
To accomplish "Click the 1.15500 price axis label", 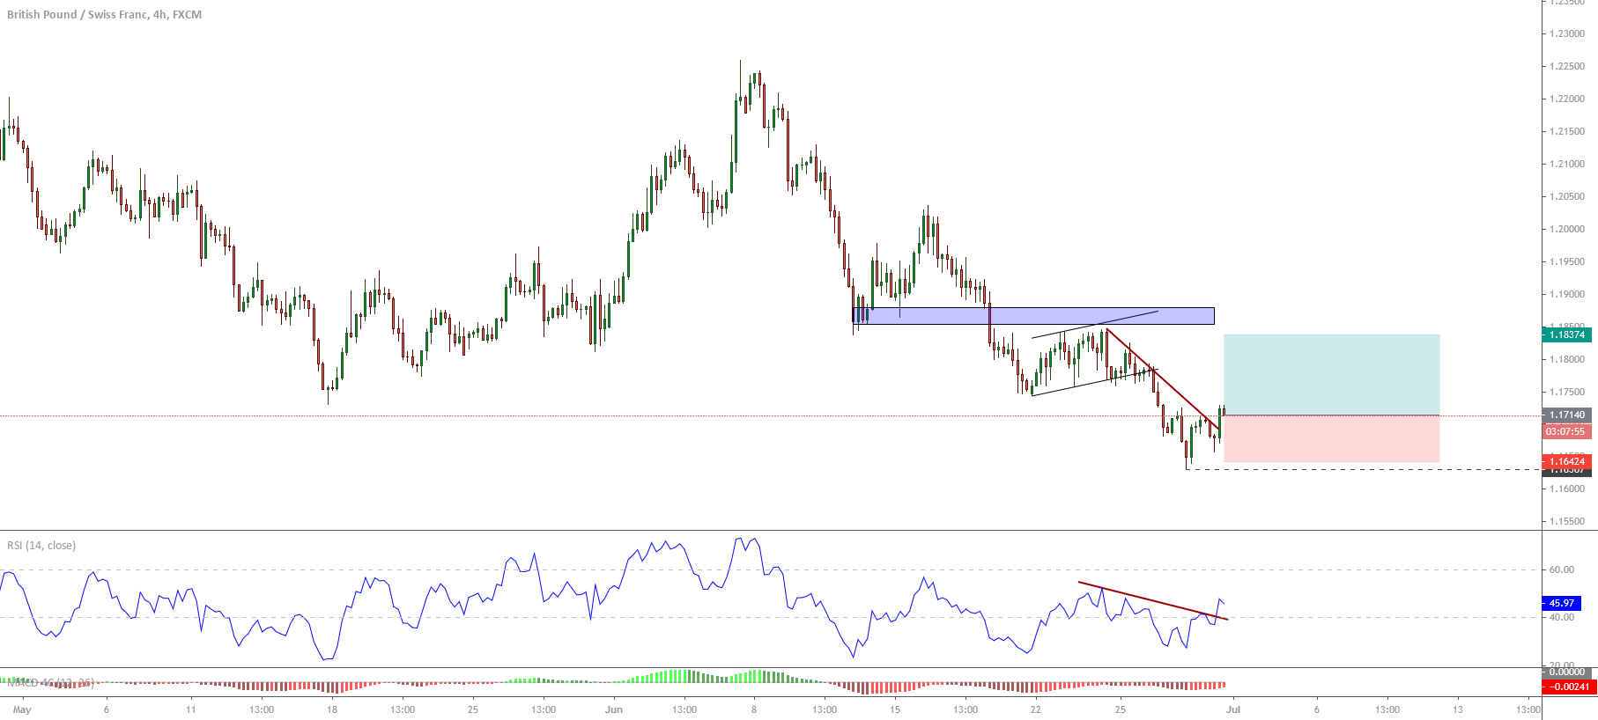I will [x=1567, y=521].
